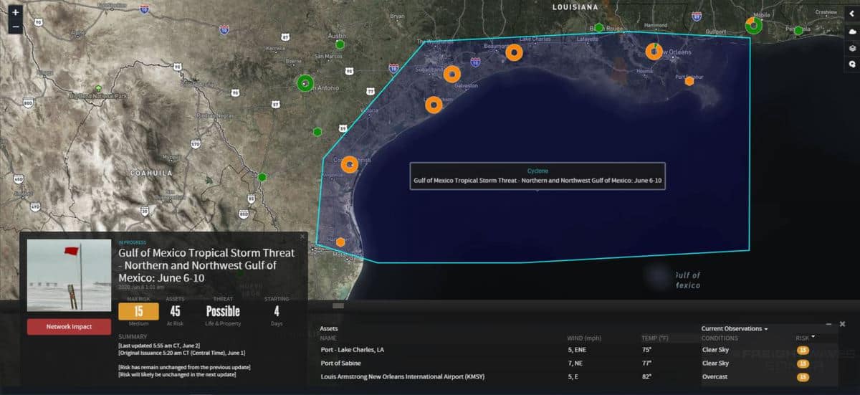This screenshot has height=395, width=860.
Task: Click the green hexagon south of San Antonio
Action: pyautogui.click(x=317, y=131)
